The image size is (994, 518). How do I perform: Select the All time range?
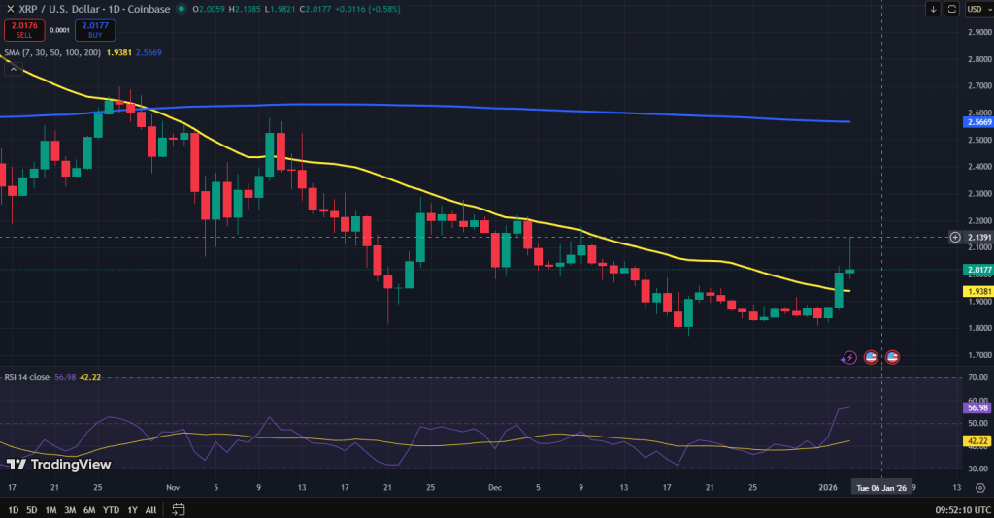pyautogui.click(x=150, y=510)
